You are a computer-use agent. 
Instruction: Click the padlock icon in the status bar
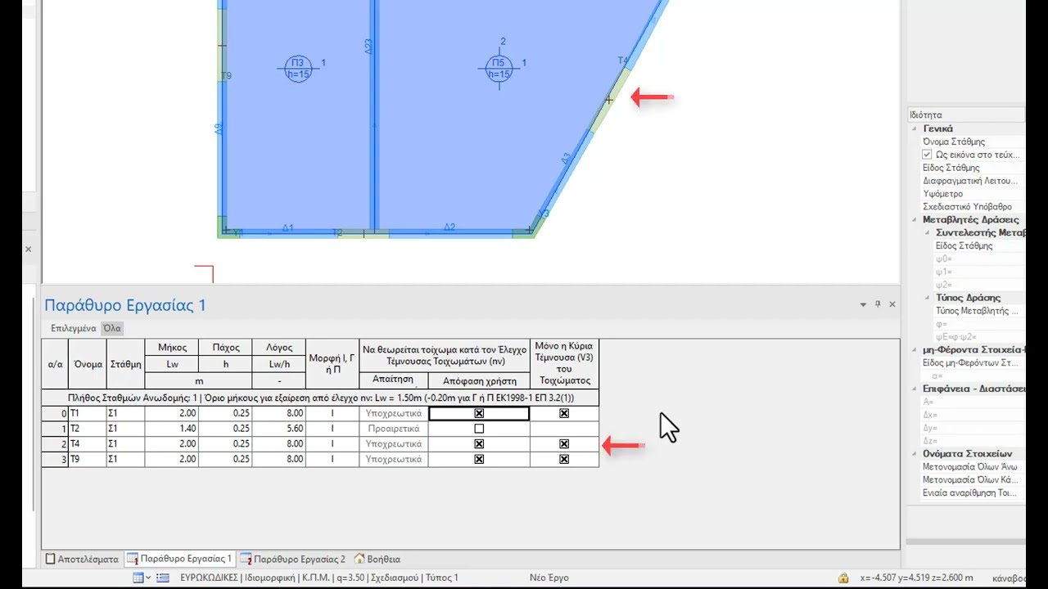pyautogui.click(x=843, y=578)
